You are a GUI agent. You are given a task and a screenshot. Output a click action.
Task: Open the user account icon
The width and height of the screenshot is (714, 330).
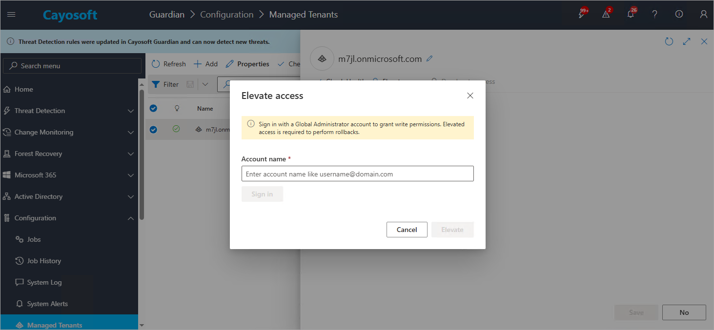(703, 15)
